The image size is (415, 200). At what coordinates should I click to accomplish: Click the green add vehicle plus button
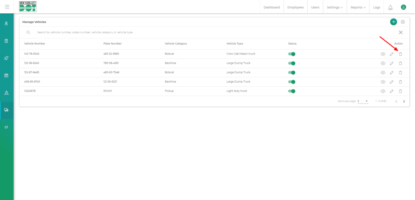[x=393, y=22]
